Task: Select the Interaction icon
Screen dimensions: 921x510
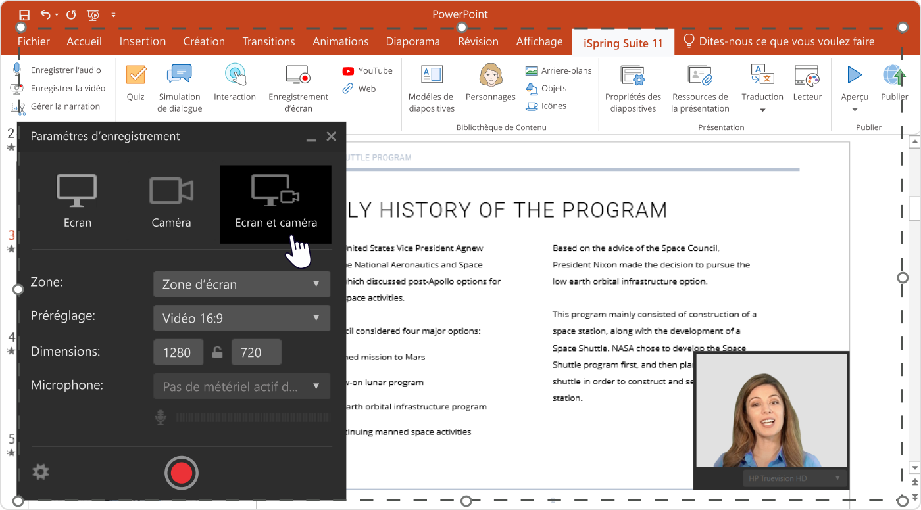Action: [235, 75]
